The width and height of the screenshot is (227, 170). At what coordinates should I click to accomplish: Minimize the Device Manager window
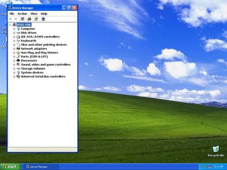pos(64,8)
